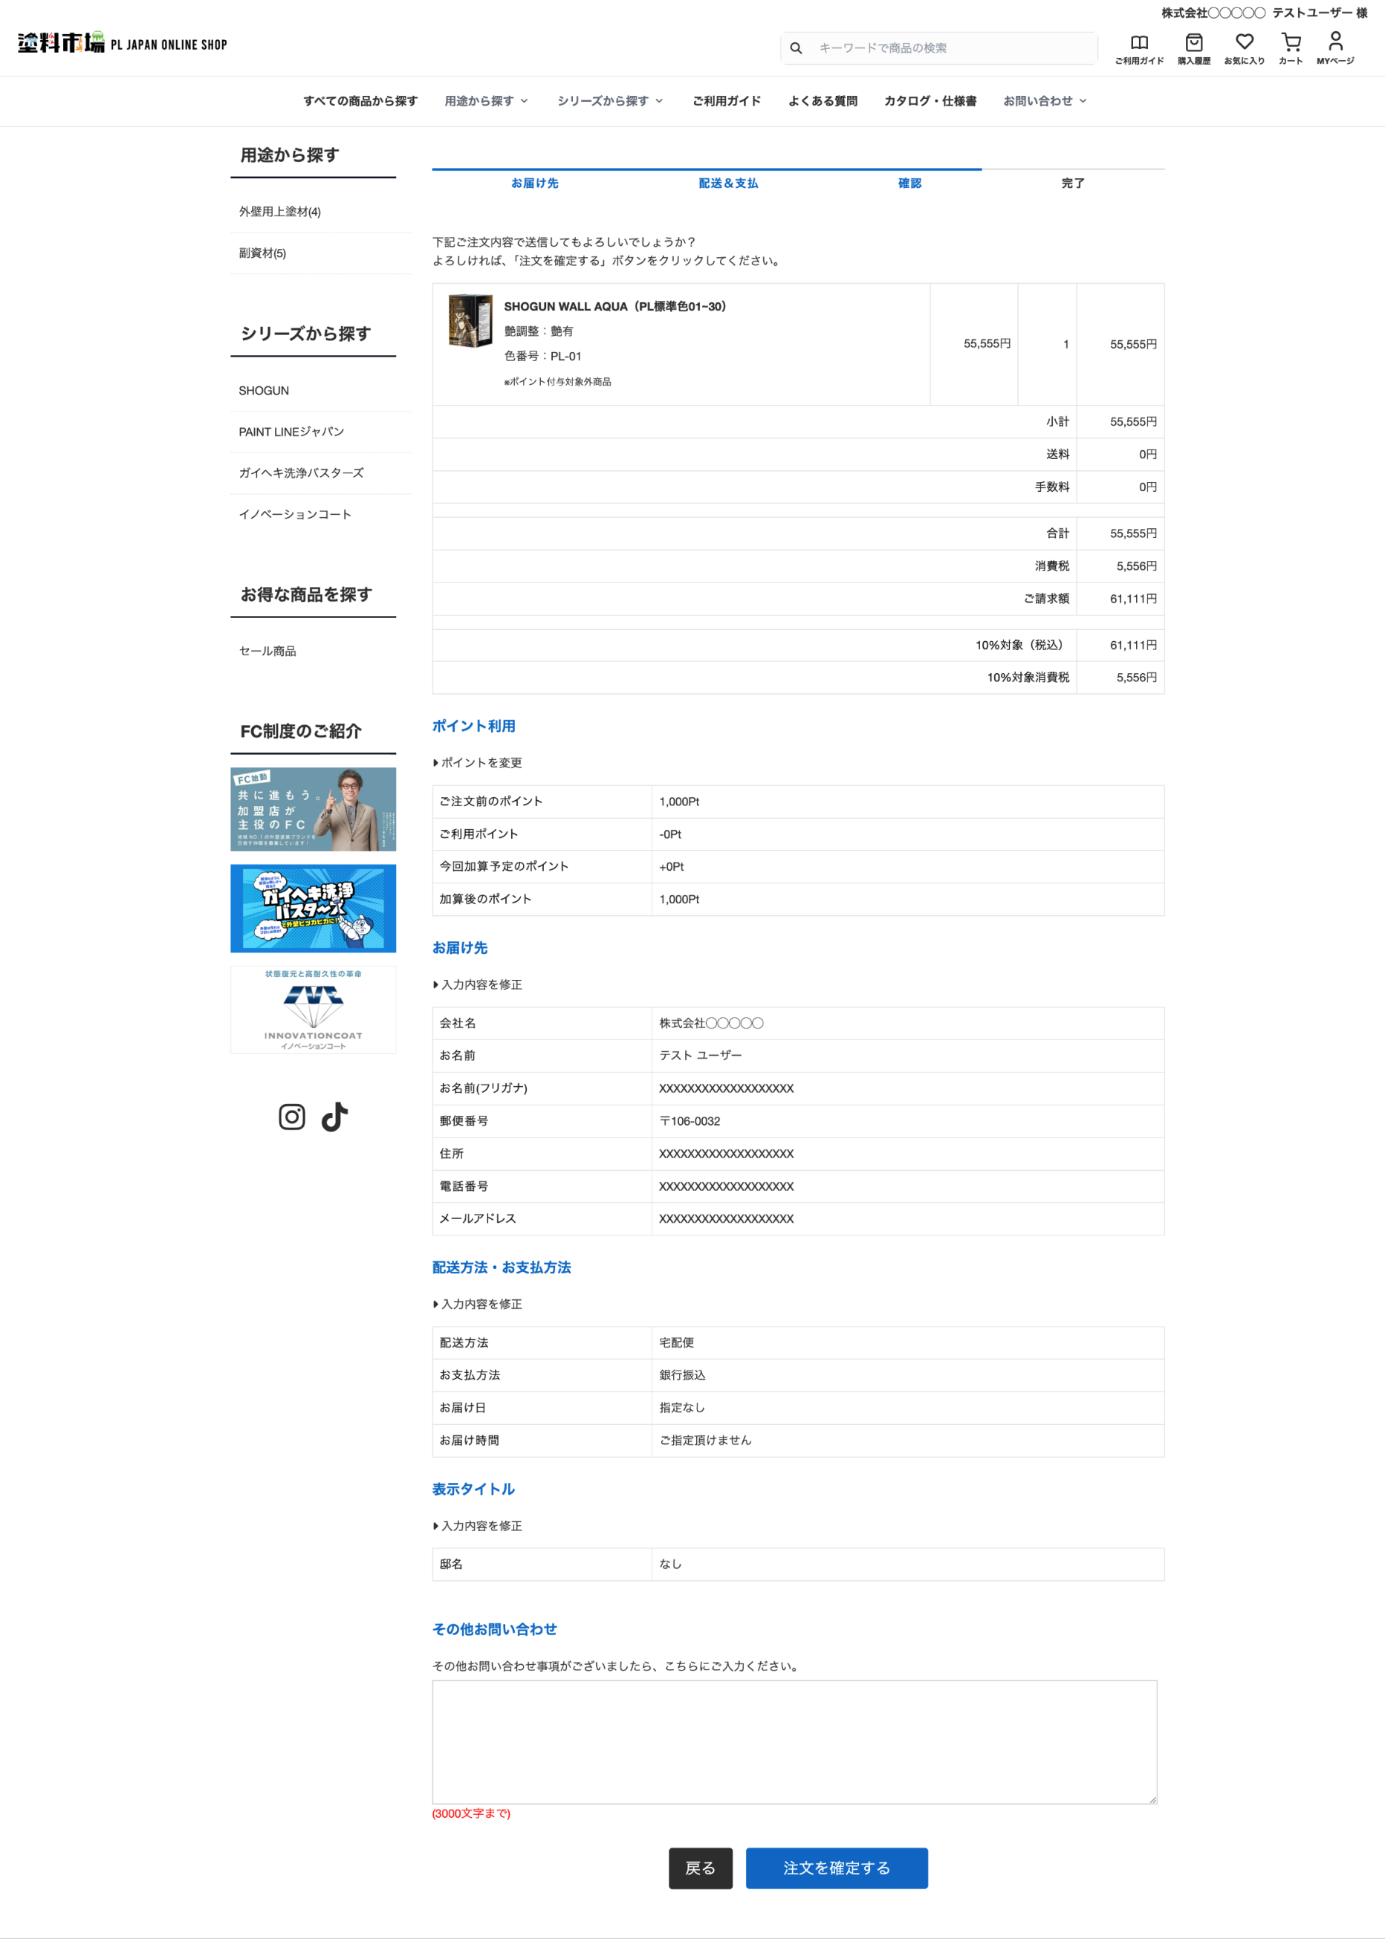Expand the お問い合わせ dropdown menu
Screen dimensions: 1385x1939
click(1045, 100)
